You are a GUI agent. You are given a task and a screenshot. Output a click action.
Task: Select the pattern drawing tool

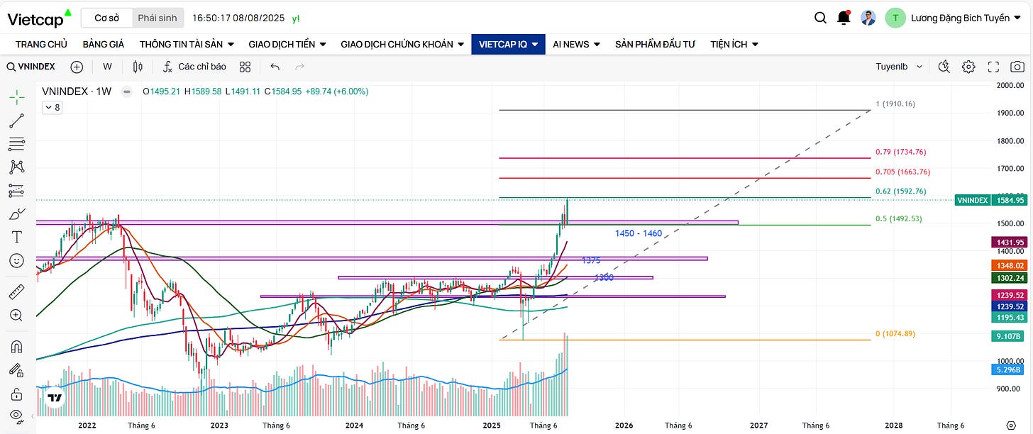tap(16, 167)
